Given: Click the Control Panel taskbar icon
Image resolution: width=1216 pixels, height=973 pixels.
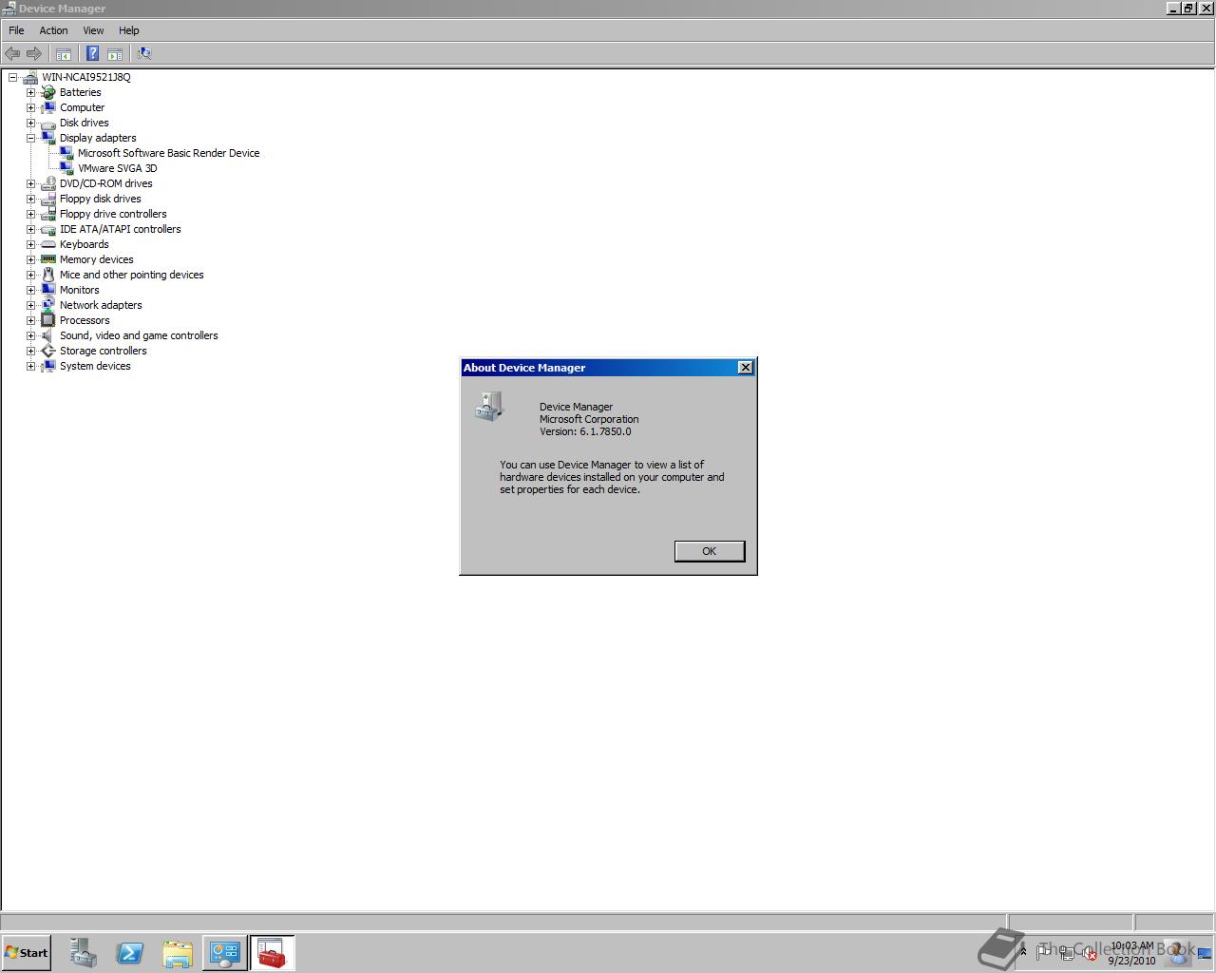Looking at the screenshot, I should pos(225,953).
